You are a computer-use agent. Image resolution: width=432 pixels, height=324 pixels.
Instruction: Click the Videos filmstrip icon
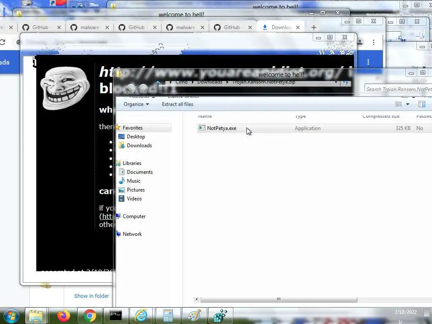pyautogui.click(x=121, y=198)
